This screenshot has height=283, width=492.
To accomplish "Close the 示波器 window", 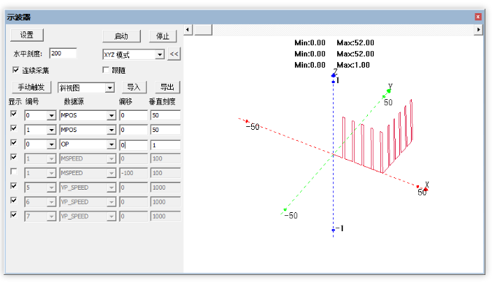I will 478,17.
